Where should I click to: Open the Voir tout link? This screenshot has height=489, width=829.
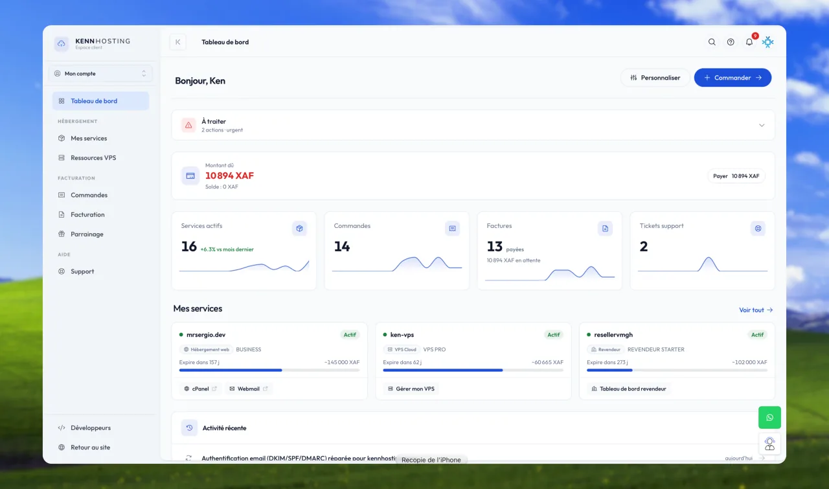[756, 310]
